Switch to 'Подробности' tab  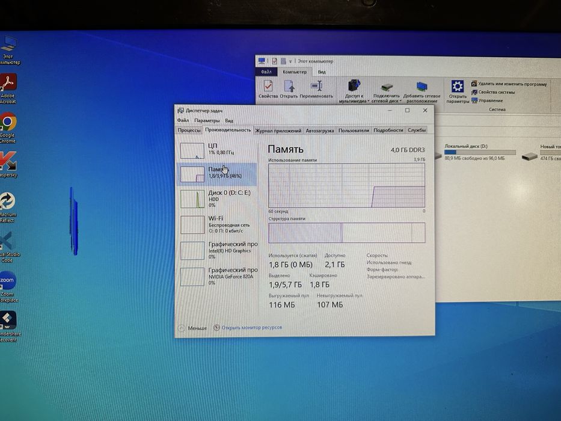(388, 131)
